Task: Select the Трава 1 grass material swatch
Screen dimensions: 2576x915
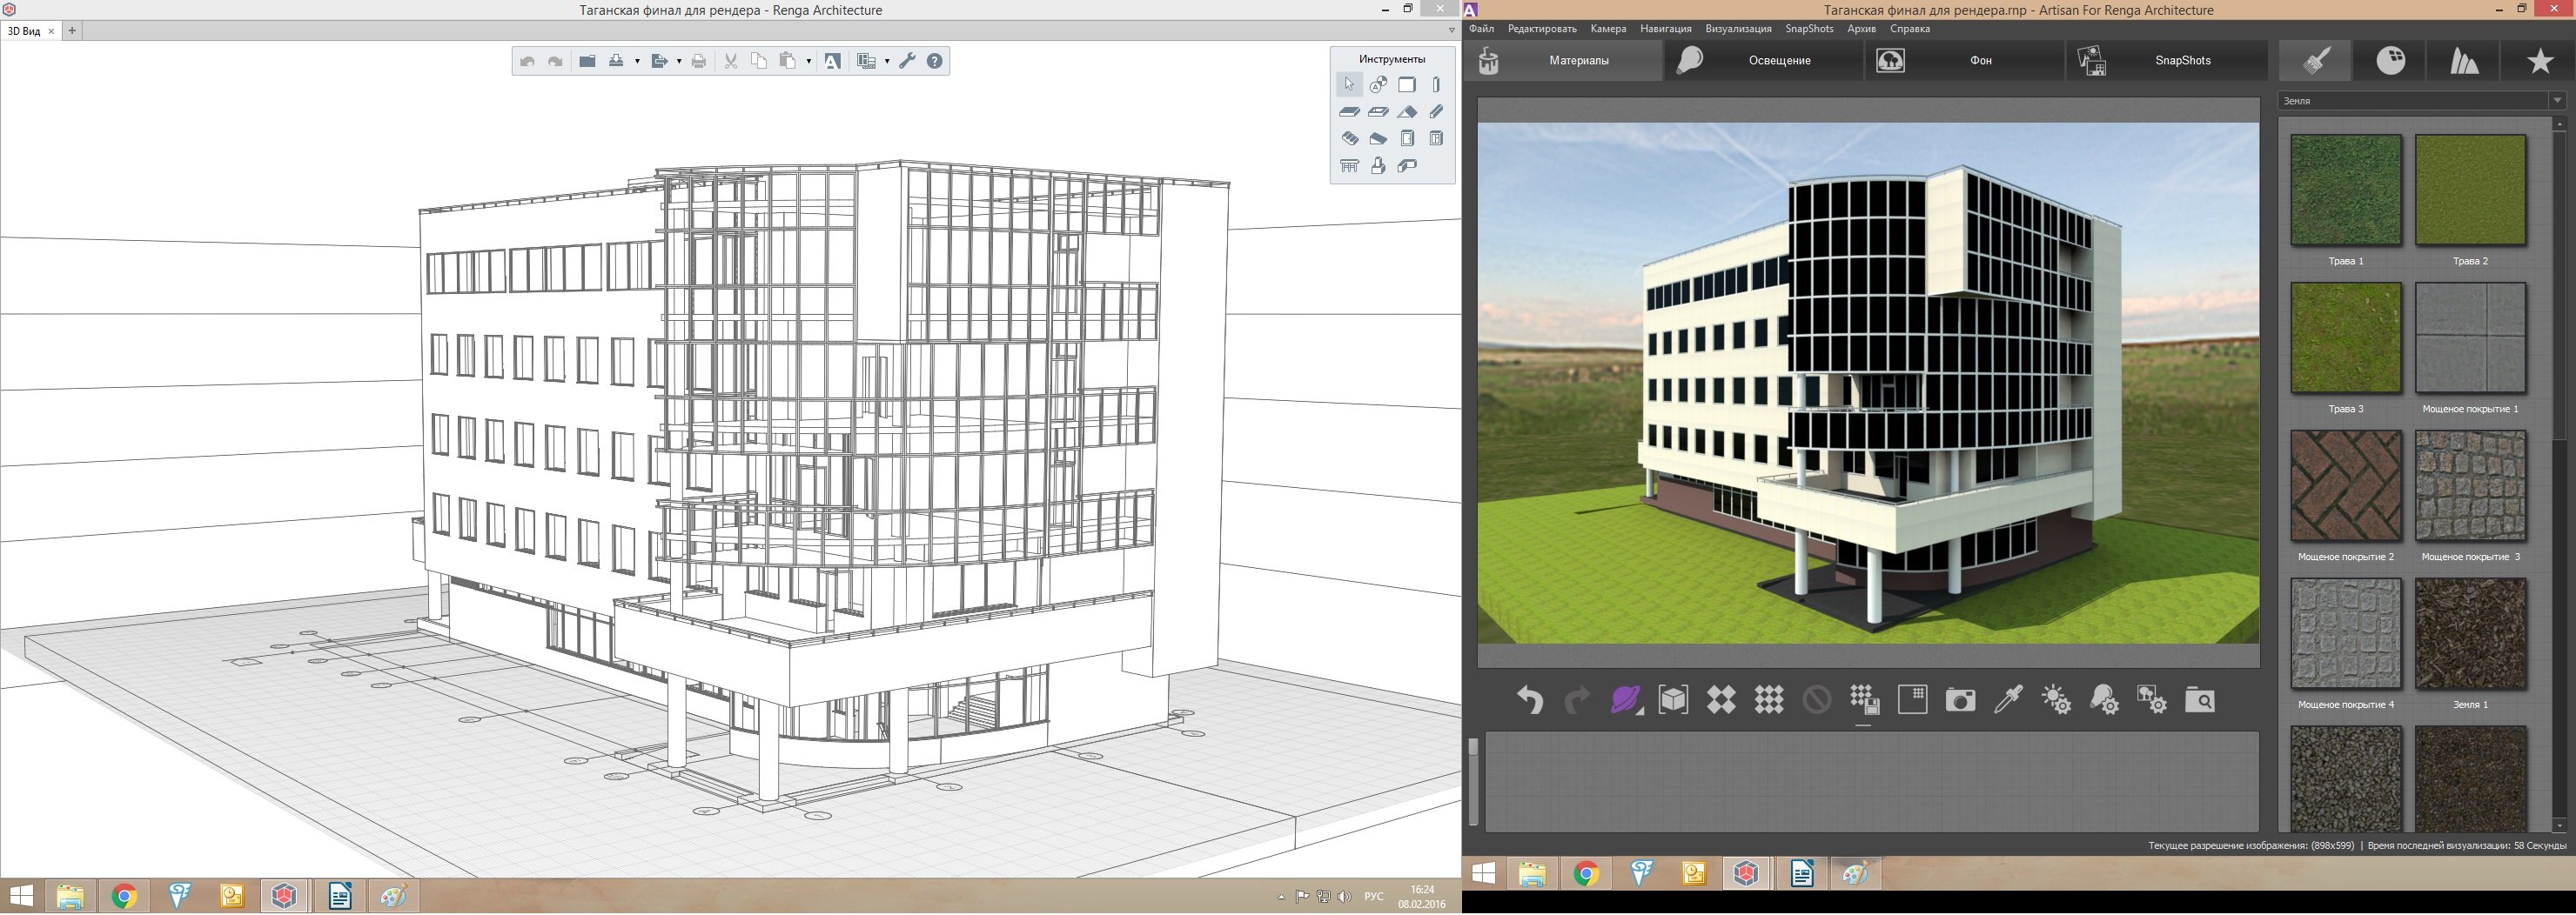Action: pyautogui.click(x=2345, y=190)
